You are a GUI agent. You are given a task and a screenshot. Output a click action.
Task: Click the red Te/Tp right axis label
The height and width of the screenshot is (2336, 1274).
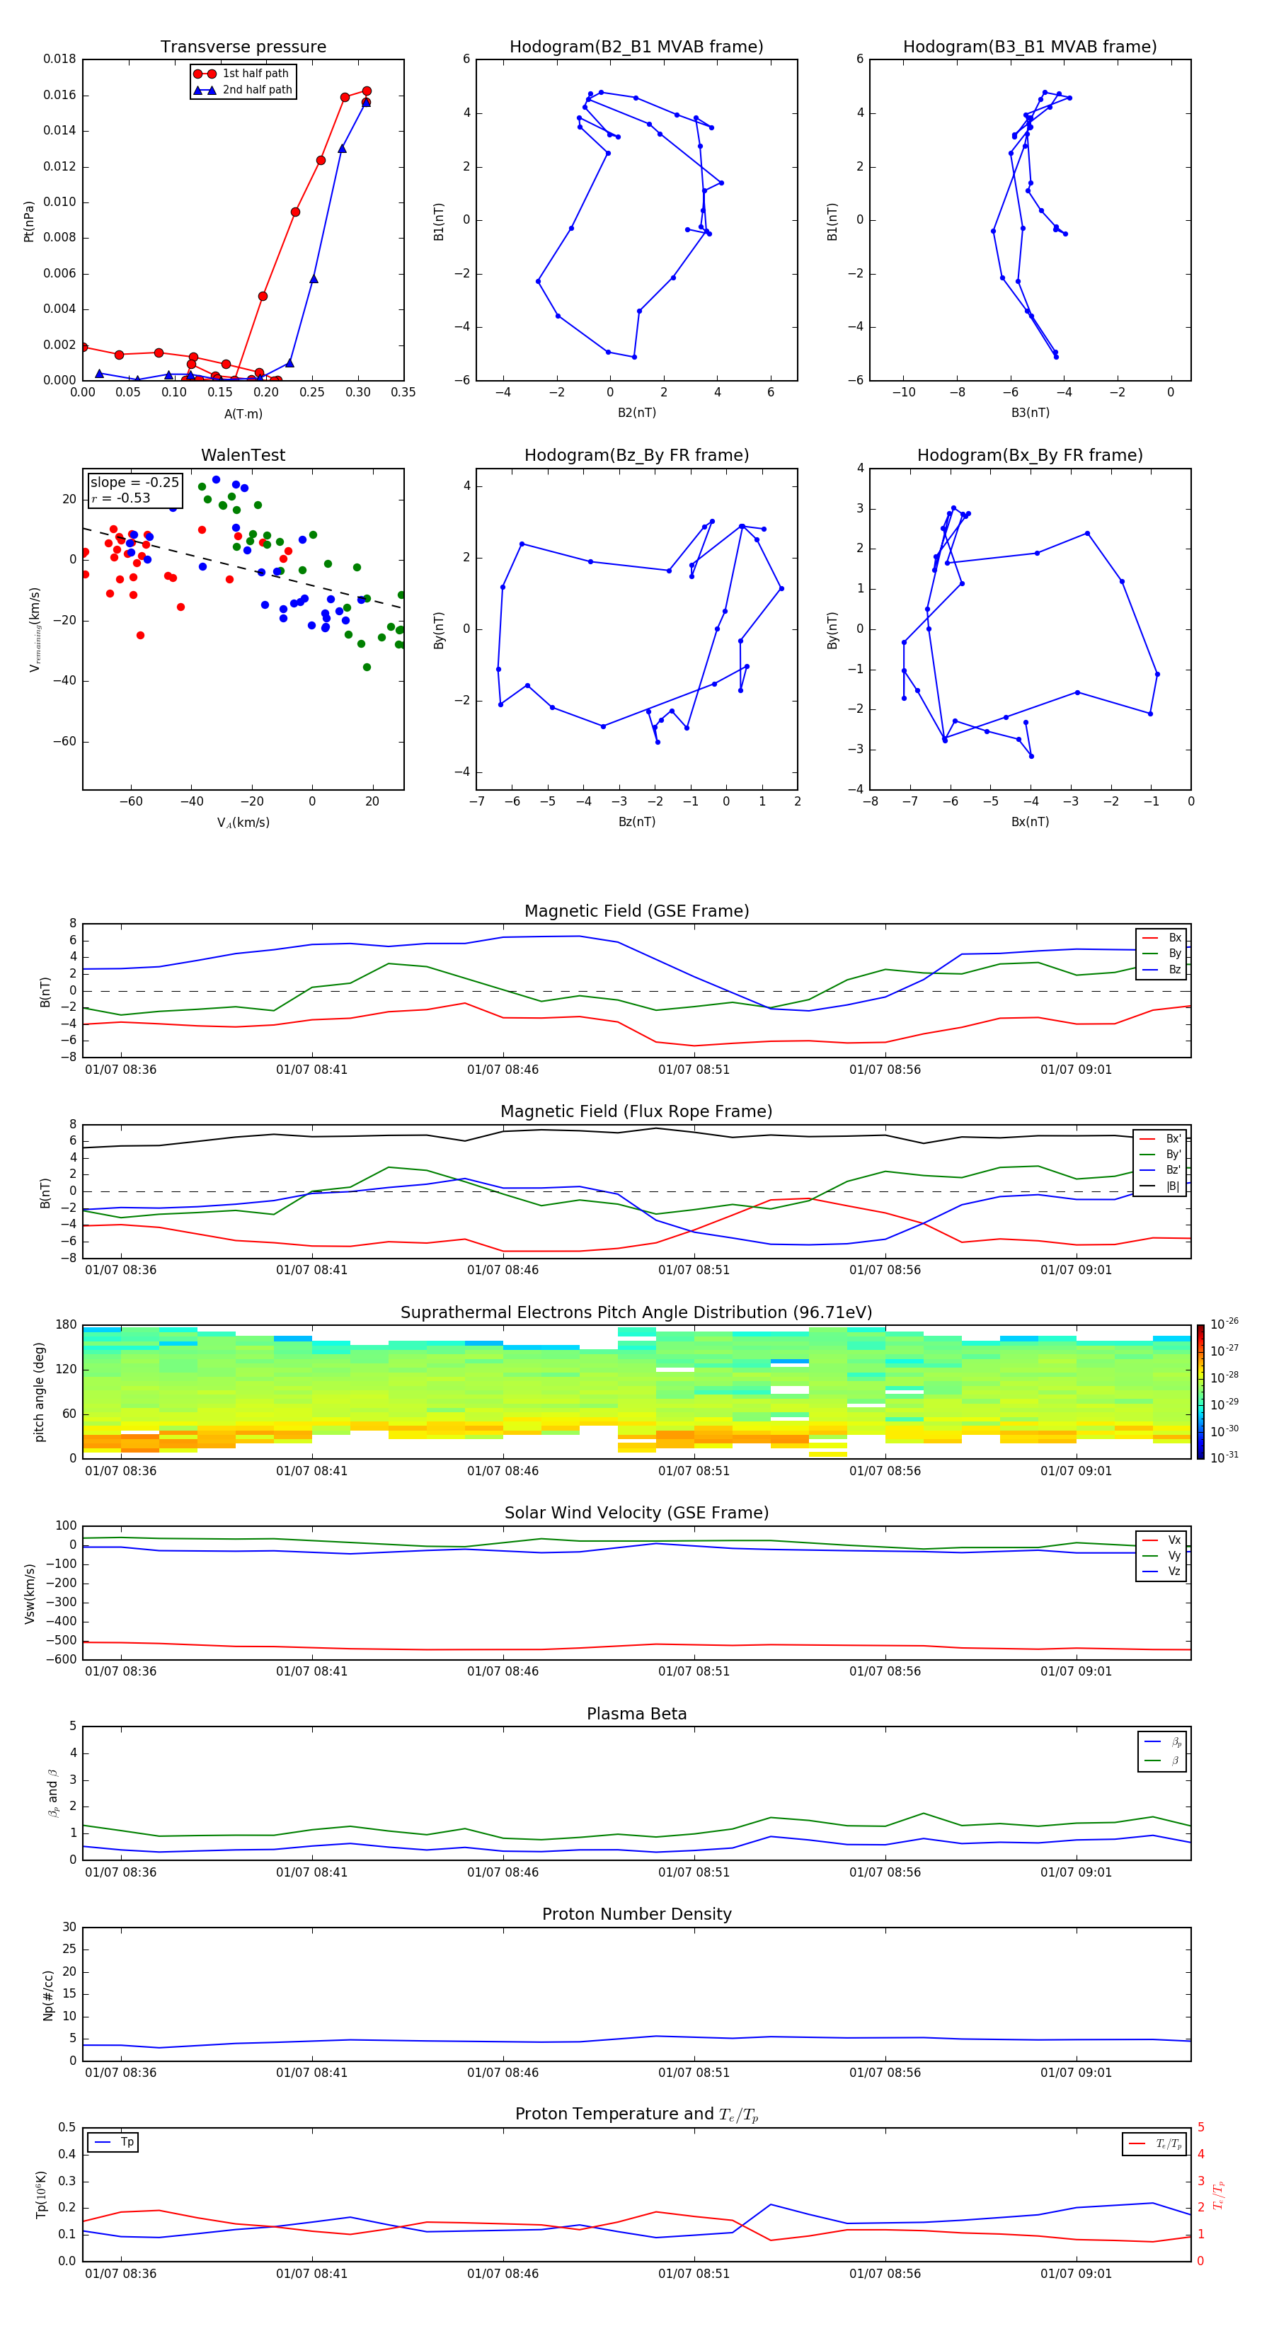click(1219, 2194)
